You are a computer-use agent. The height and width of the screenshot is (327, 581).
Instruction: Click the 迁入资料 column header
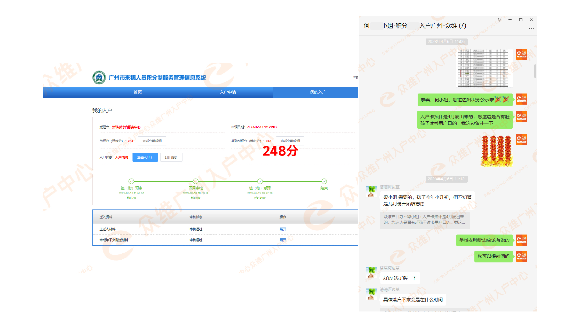(106, 217)
